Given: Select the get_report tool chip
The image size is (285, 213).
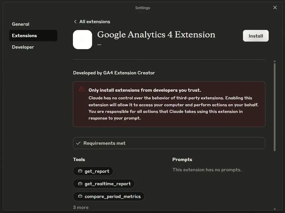Looking at the screenshot, I should pyautogui.click(x=93, y=171).
